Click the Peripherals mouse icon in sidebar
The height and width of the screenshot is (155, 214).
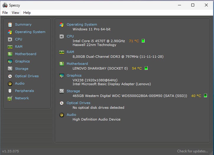(x=10, y=91)
